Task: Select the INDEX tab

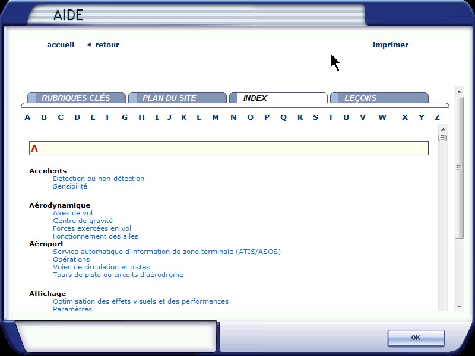Action: [x=278, y=98]
